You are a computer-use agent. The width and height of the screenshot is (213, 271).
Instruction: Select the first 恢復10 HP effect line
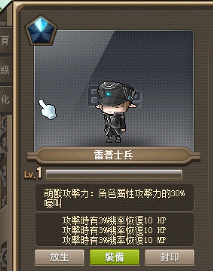[x=114, y=221]
